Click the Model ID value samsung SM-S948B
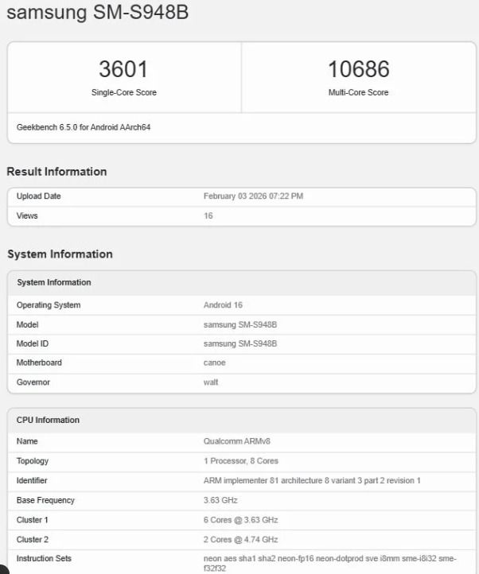Image resolution: width=479 pixels, height=574 pixels. coord(241,343)
